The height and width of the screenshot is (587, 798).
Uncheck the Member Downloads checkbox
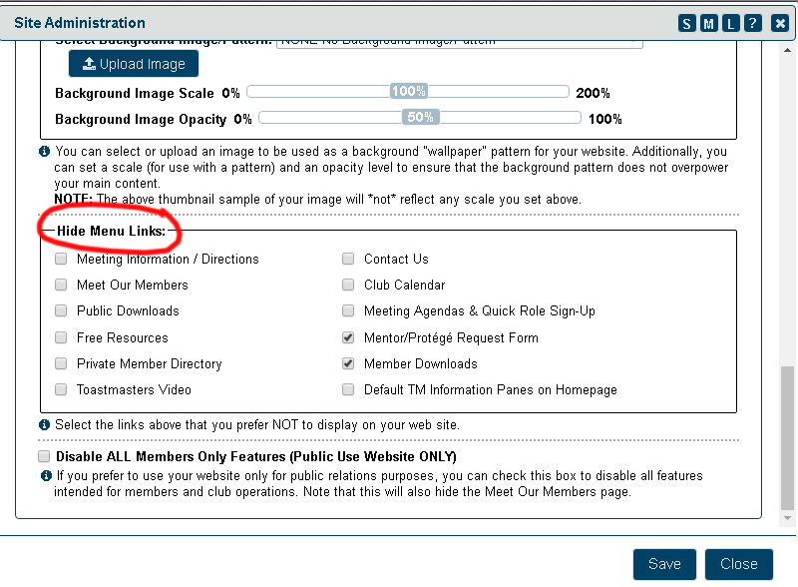(x=348, y=363)
